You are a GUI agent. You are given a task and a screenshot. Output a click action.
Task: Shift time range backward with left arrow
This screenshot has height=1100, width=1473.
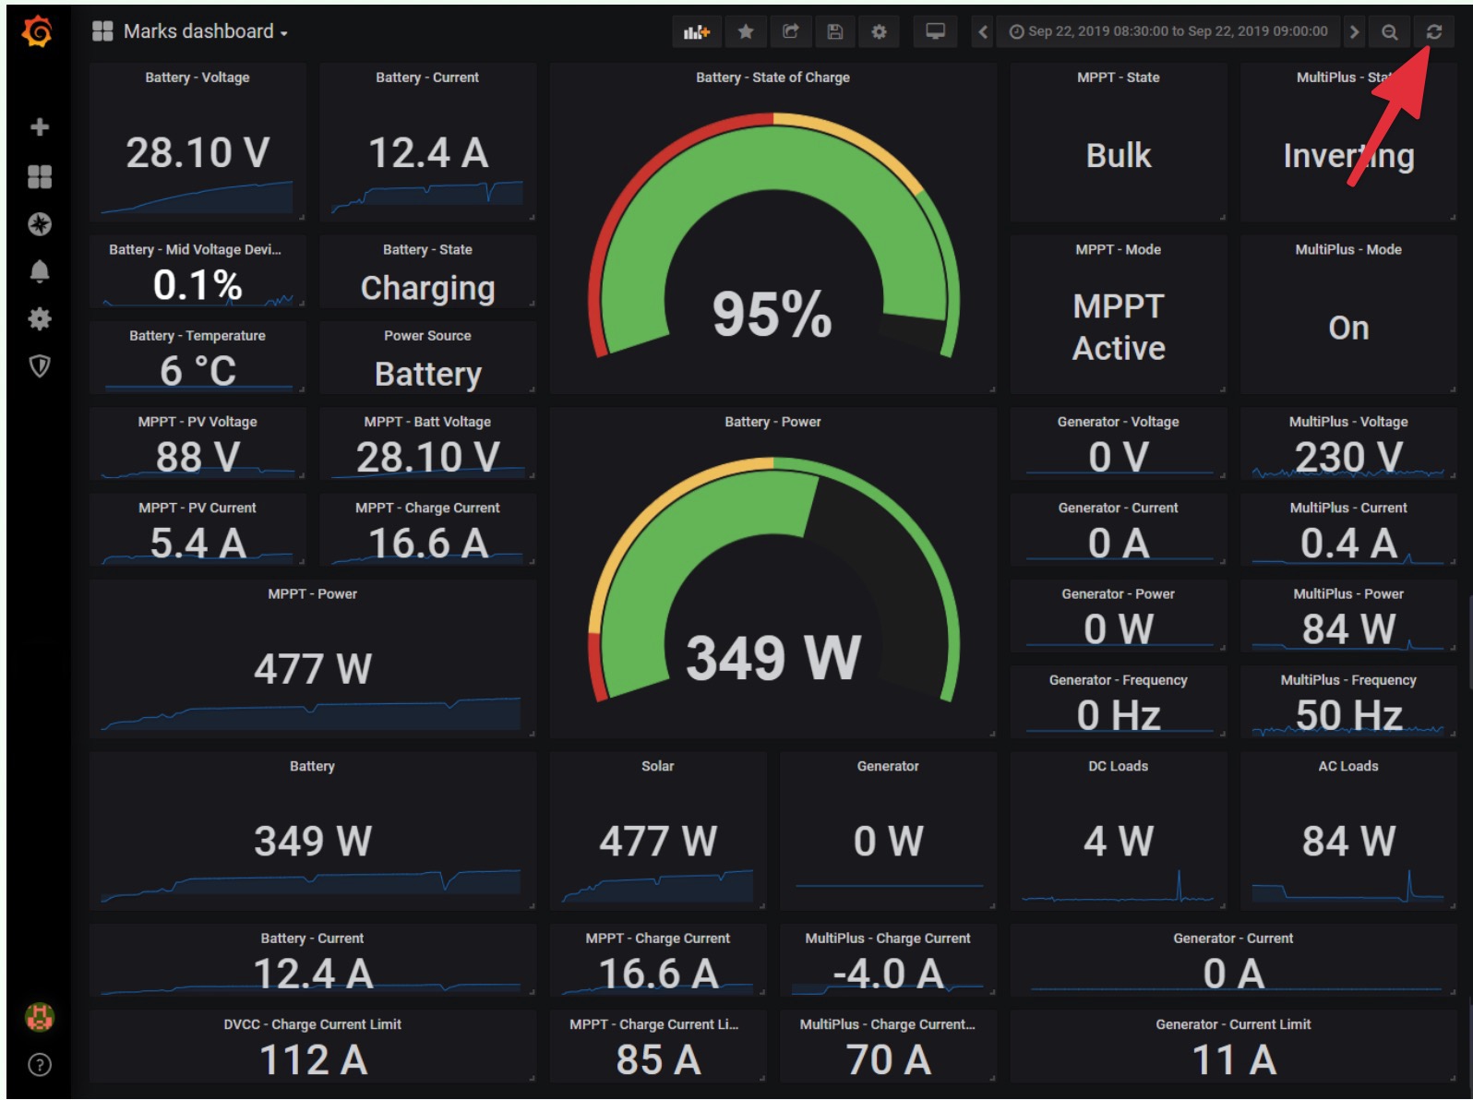983,32
